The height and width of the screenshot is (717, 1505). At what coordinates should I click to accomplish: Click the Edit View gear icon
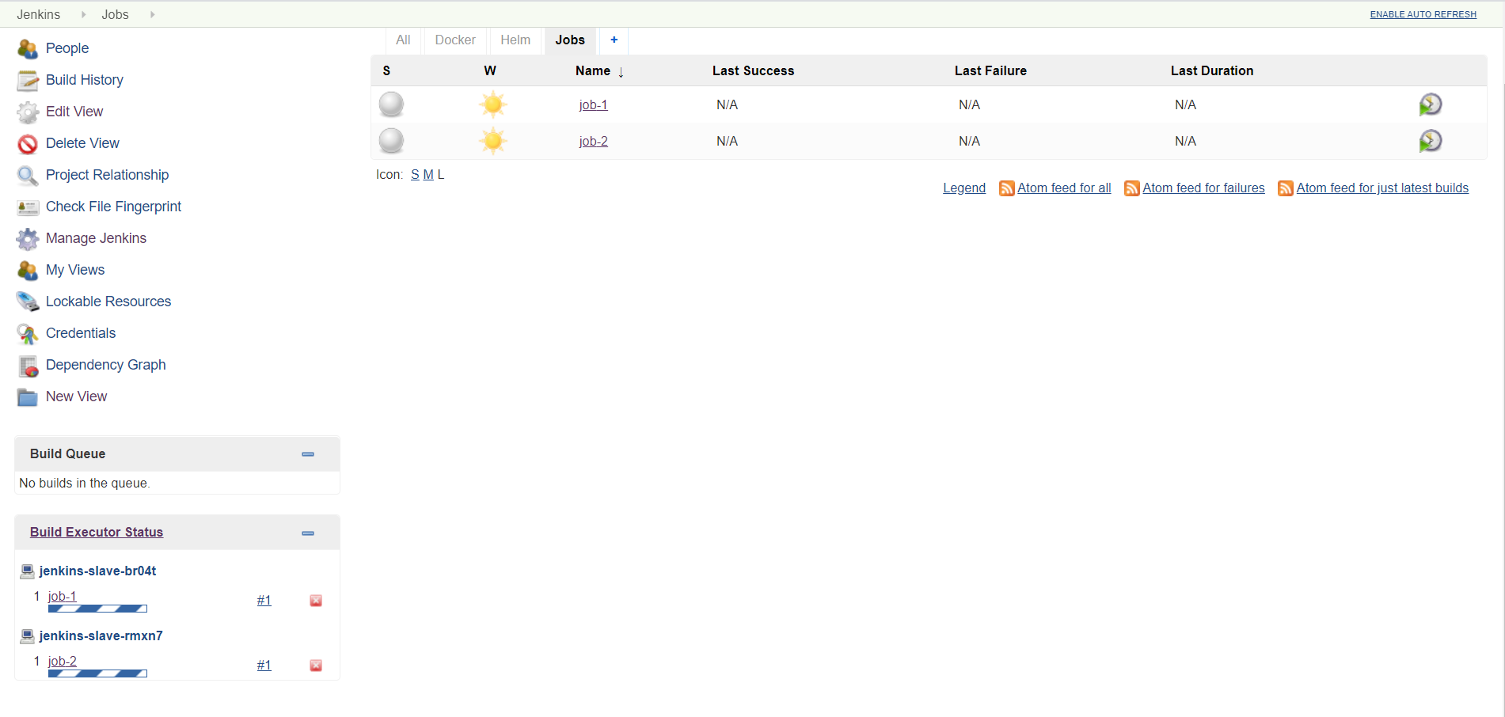28,112
